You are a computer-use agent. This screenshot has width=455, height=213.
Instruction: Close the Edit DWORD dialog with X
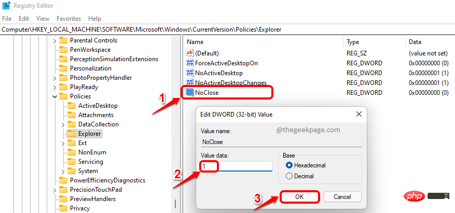coord(359,114)
